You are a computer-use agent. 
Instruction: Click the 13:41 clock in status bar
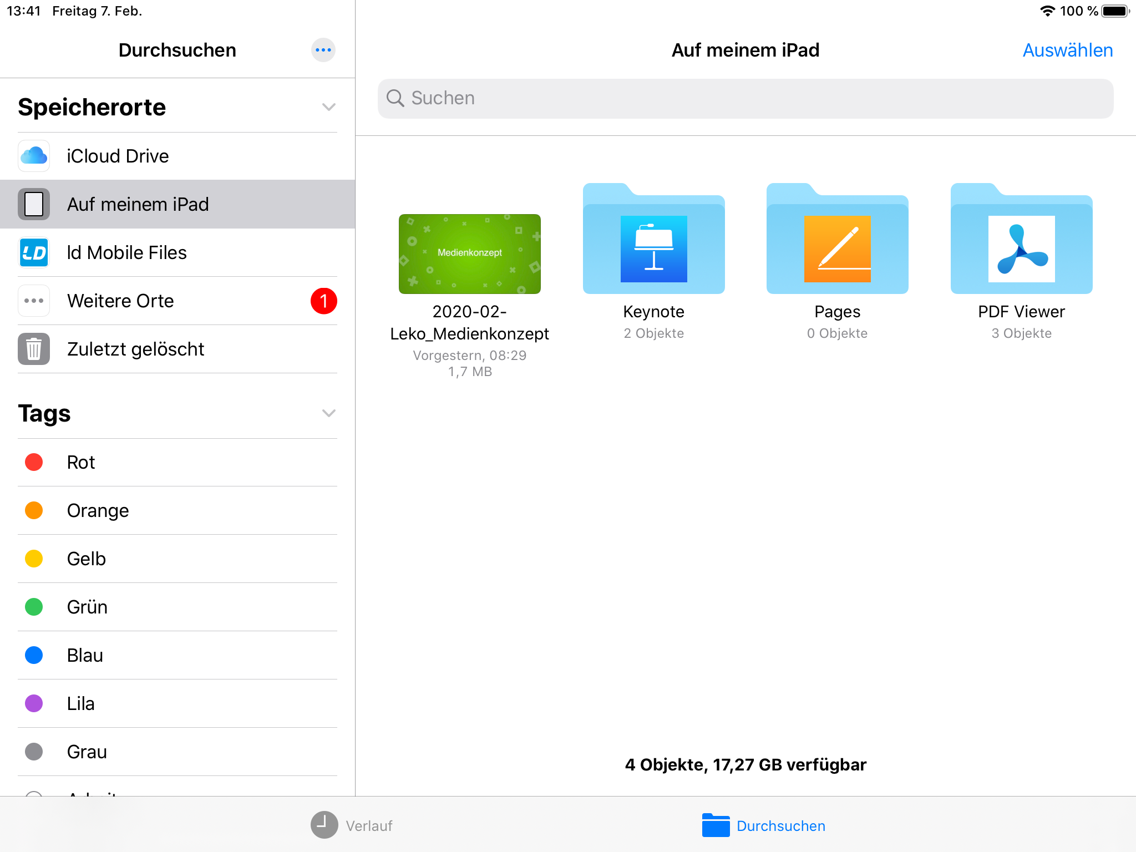pos(24,11)
